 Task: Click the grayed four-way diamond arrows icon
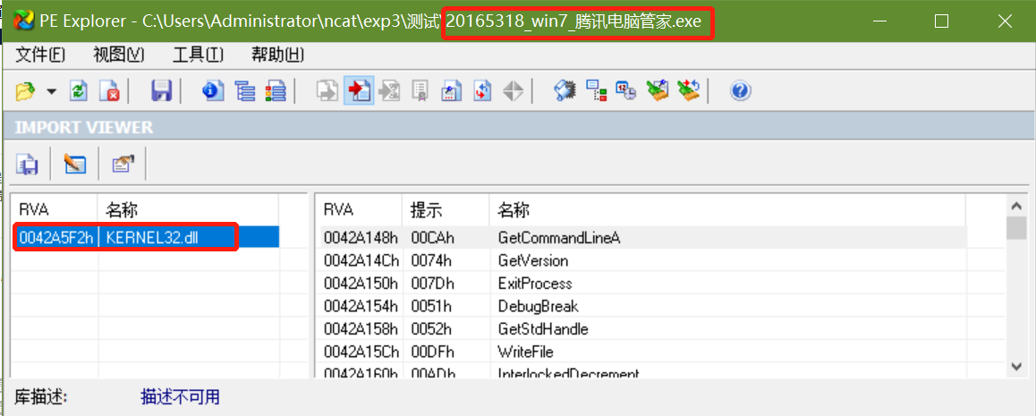[513, 91]
